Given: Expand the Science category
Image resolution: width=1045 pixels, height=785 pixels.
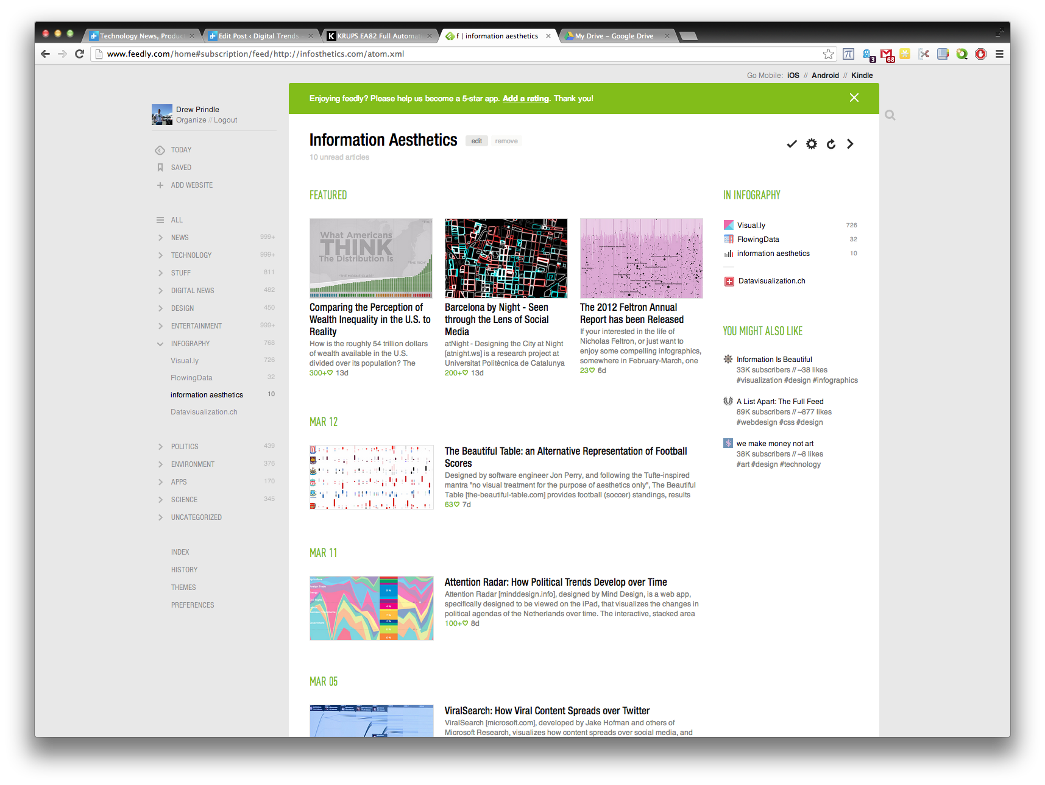Looking at the screenshot, I should (160, 500).
